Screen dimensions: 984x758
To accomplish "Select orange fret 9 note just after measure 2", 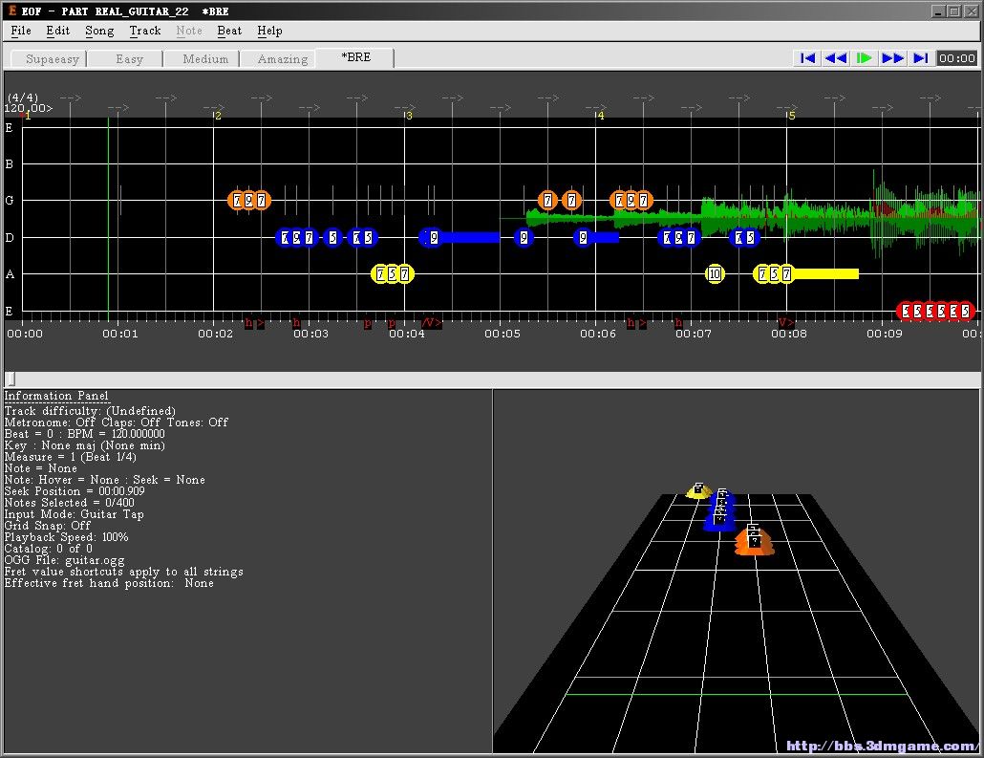I will [x=249, y=201].
